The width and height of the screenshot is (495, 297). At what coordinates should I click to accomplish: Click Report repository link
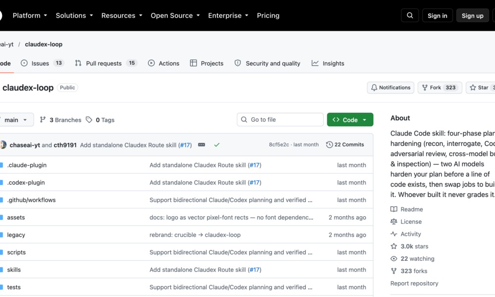414,283
